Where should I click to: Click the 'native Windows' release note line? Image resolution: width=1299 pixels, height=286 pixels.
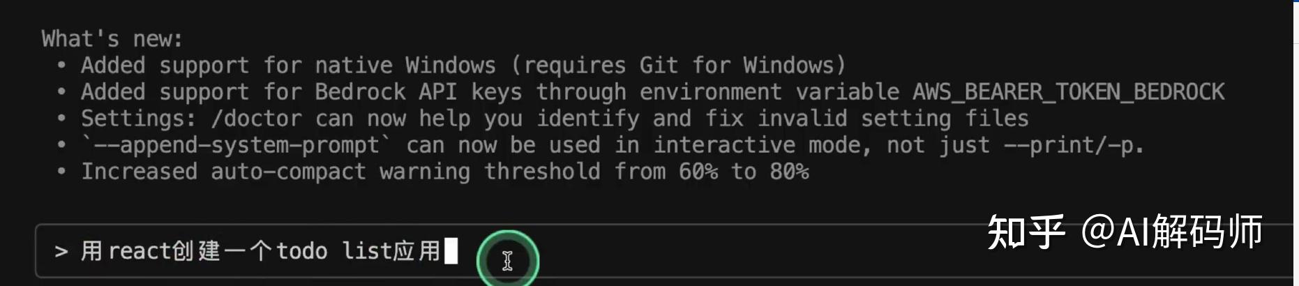(x=463, y=66)
